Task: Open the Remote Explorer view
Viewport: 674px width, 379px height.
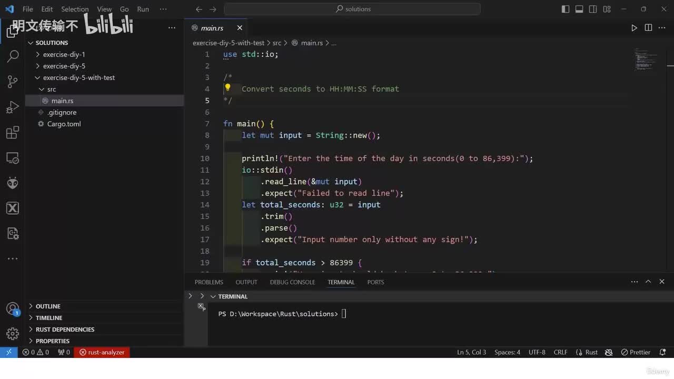Action: (x=13, y=158)
